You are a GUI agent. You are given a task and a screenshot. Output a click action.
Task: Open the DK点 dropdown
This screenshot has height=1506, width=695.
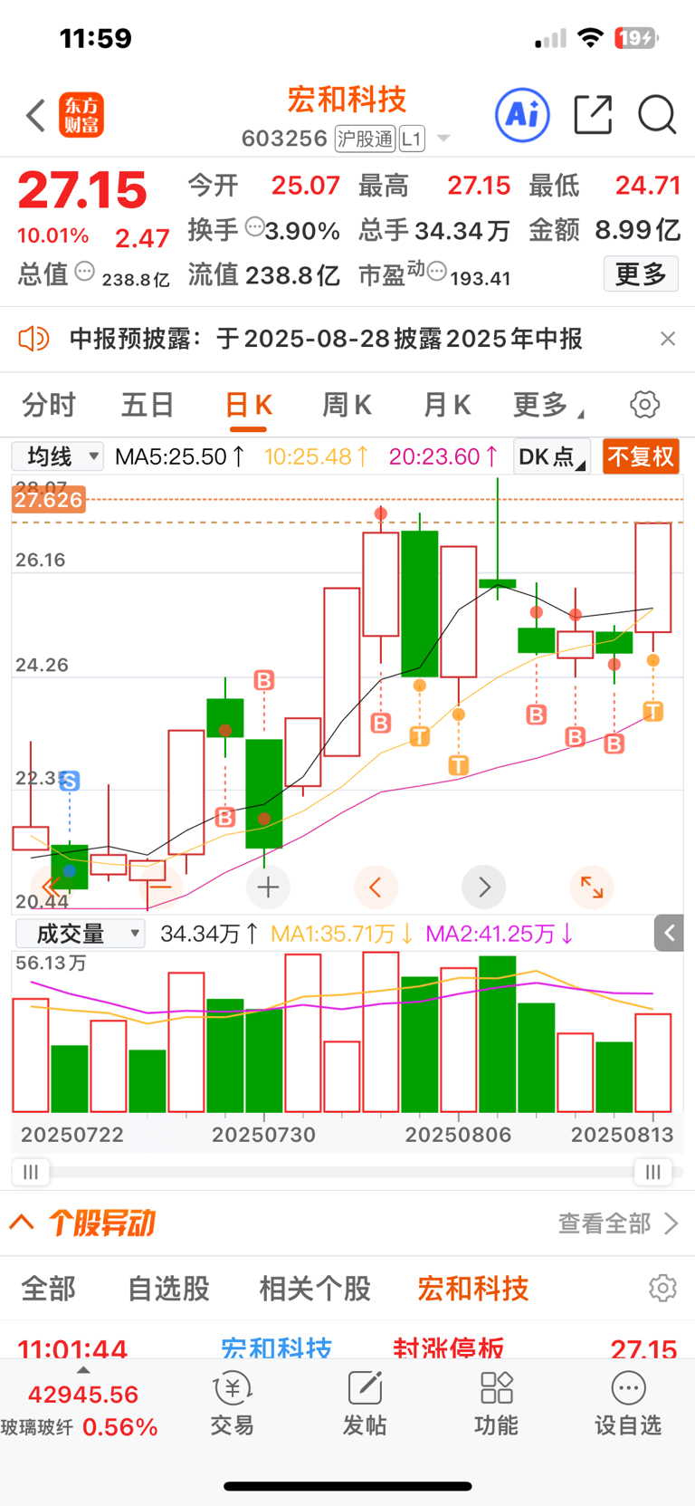[x=552, y=456]
